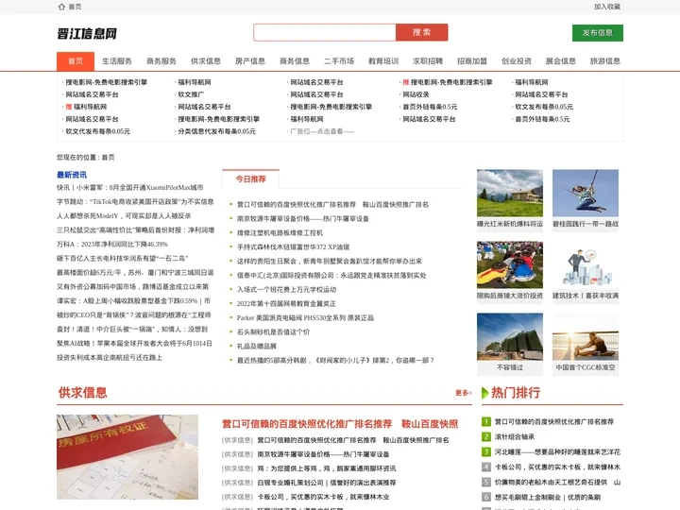Open 礼品及赠品展 item

[256, 347]
